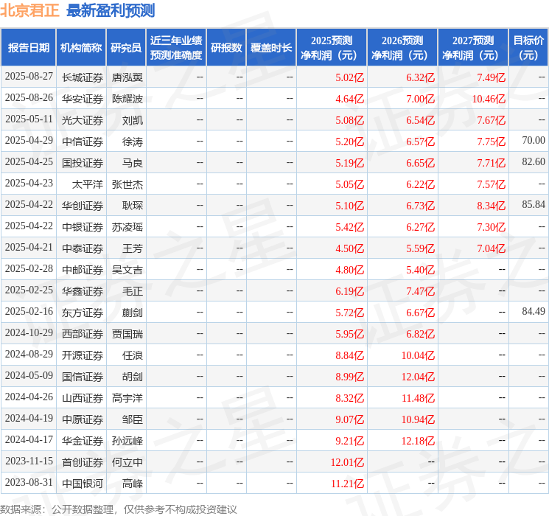This screenshot has height=516, width=549.
Task: Select the 9.07亿 profit value
Action: point(350,419)
